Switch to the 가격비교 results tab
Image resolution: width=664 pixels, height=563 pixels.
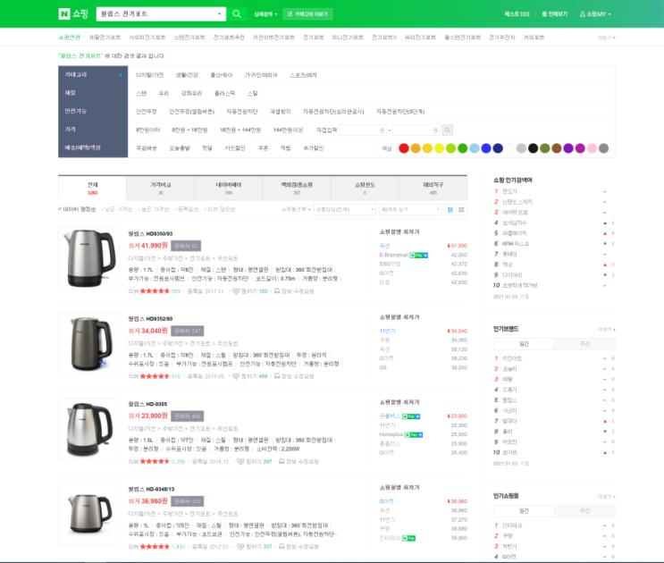click(160, 187)
